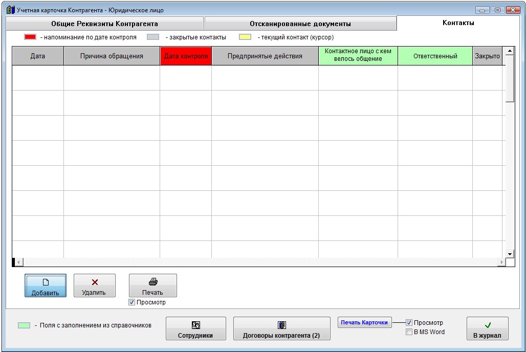
Task: Click the red Дата контроля column header
Action: pos(186,56)
